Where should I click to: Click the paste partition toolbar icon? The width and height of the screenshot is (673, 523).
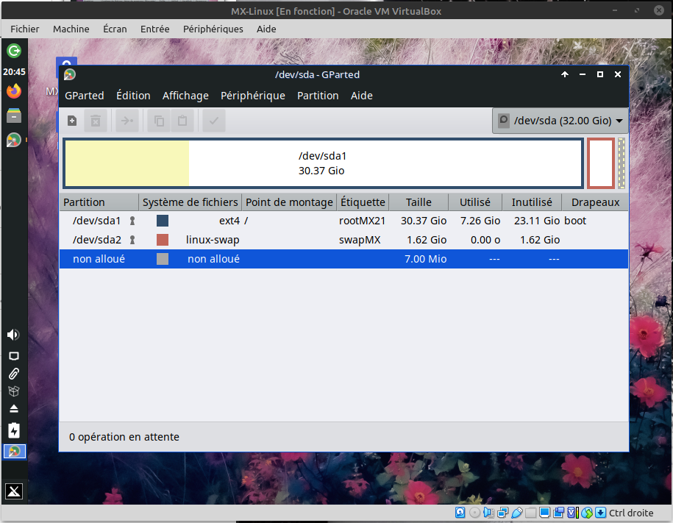click(182, 121)
